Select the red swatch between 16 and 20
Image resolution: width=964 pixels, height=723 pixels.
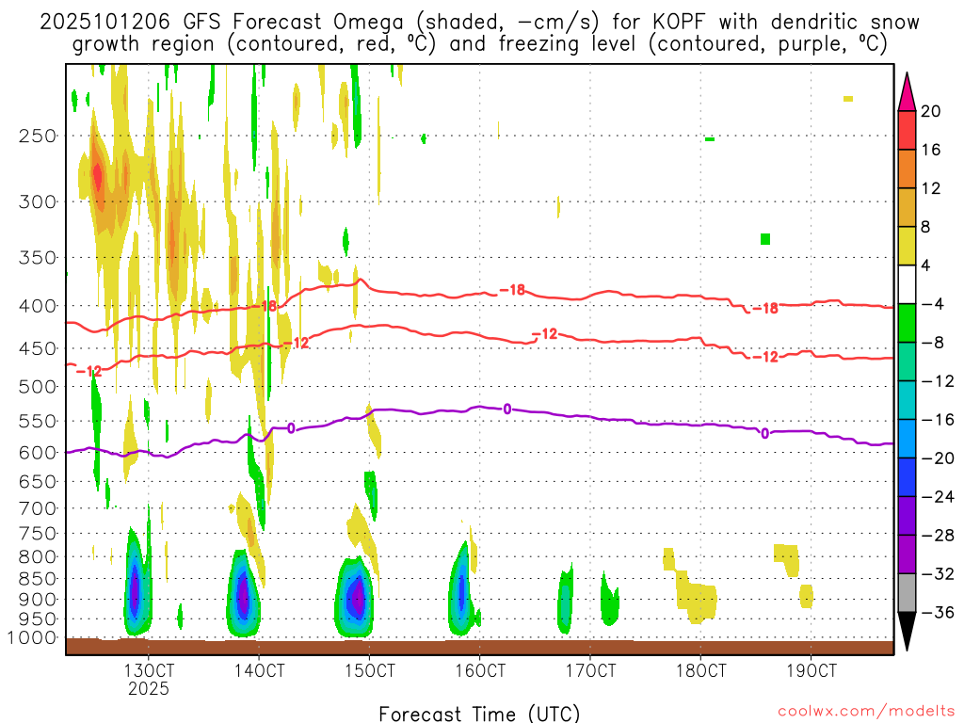point(908,130)
